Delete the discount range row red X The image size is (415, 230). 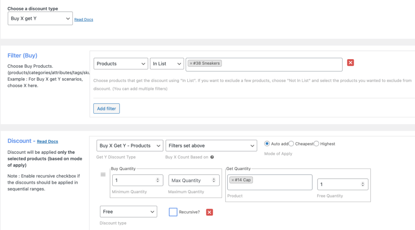click(210, 212)
